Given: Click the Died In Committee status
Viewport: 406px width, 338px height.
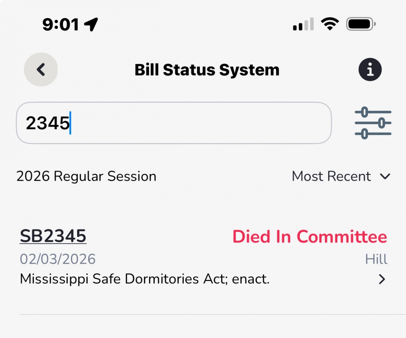Looking at the screenshot, I should pyautogui.click(x=310, y=237).
